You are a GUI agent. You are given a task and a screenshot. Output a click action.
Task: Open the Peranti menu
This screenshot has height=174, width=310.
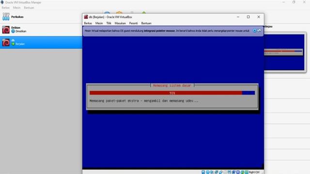coord(134,23)
